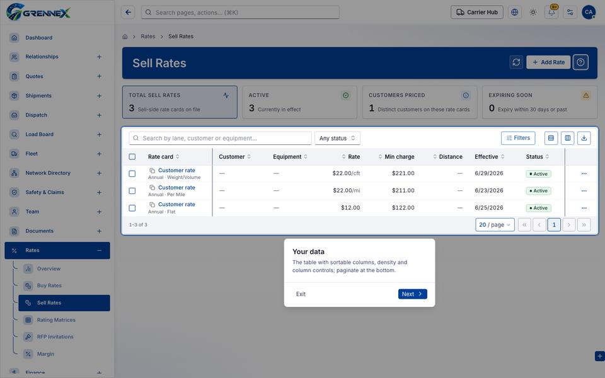Open row actions for $22.00/cft rate
This screenshot has width=605, height=378.
click(x=584, y=174)
